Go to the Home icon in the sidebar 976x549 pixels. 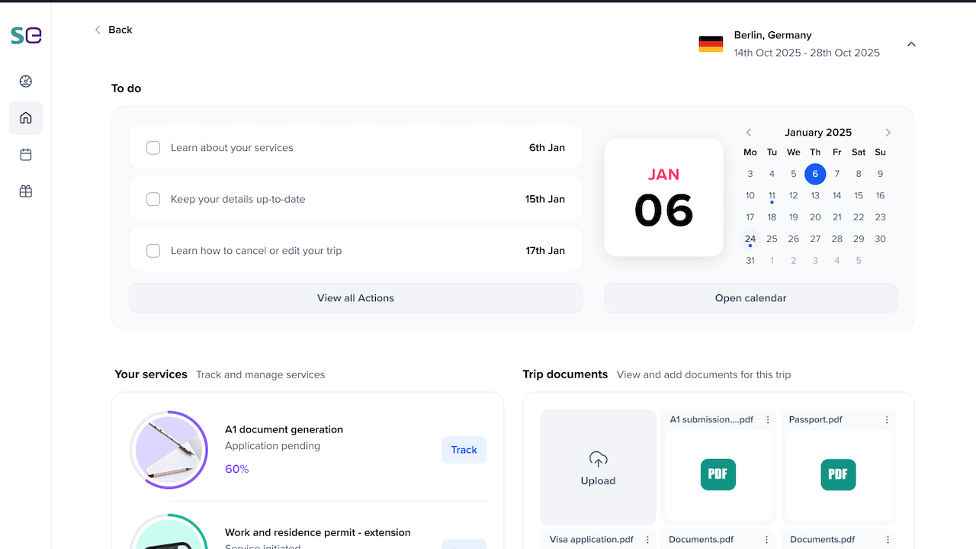tap(26, 118)
